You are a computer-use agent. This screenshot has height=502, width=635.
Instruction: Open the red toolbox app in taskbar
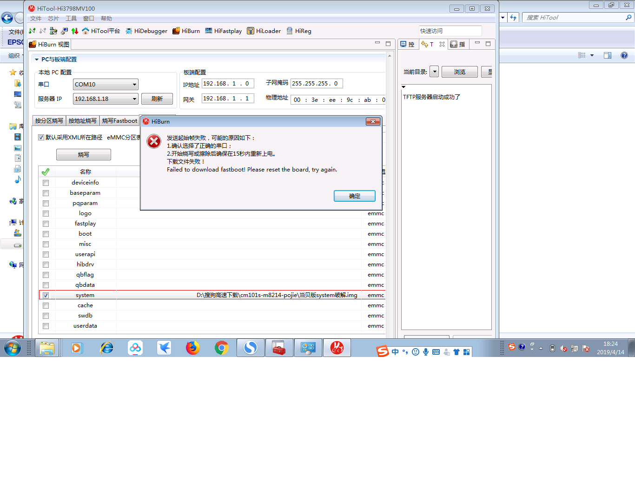[279, 348]
